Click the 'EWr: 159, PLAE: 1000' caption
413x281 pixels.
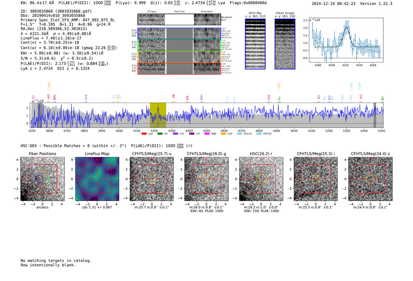pyautogui.click(x=261, y=211)
